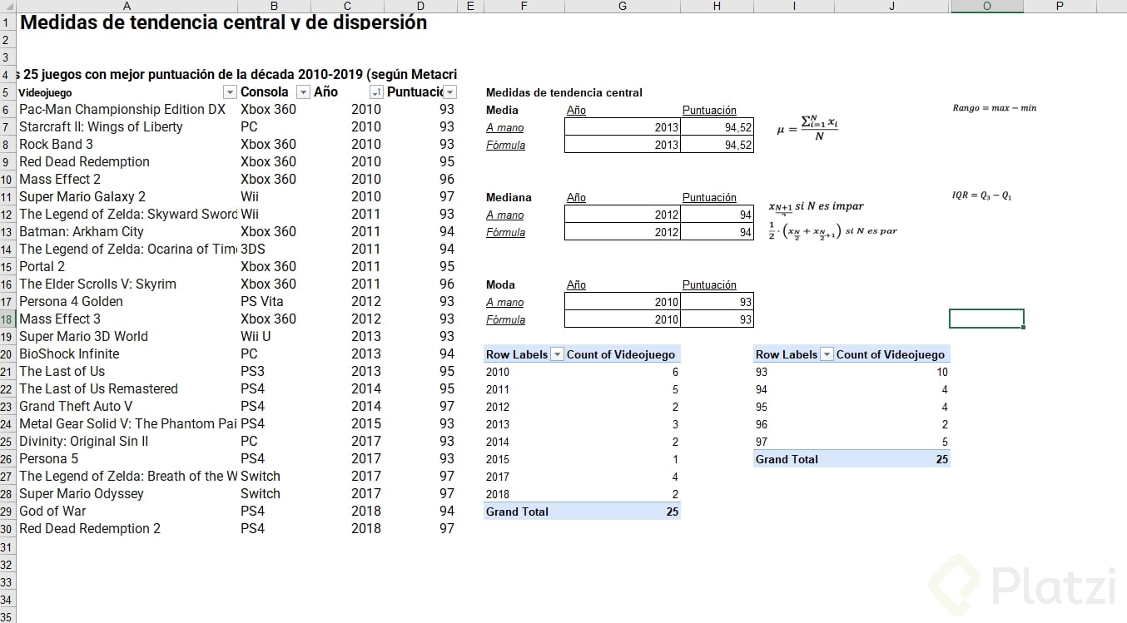Select the 'Super Mario Galaxy 2' cell

[x=126, y=196]
